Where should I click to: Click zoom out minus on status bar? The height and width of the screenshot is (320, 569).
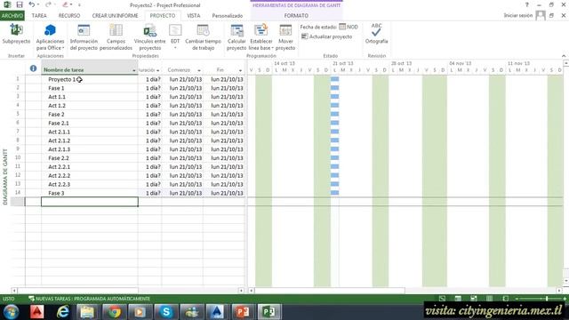coord(517,299)
